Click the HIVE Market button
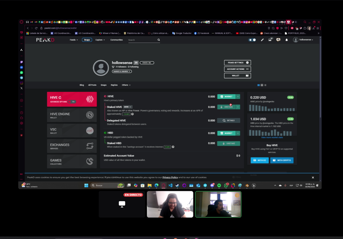 point(226,97)
